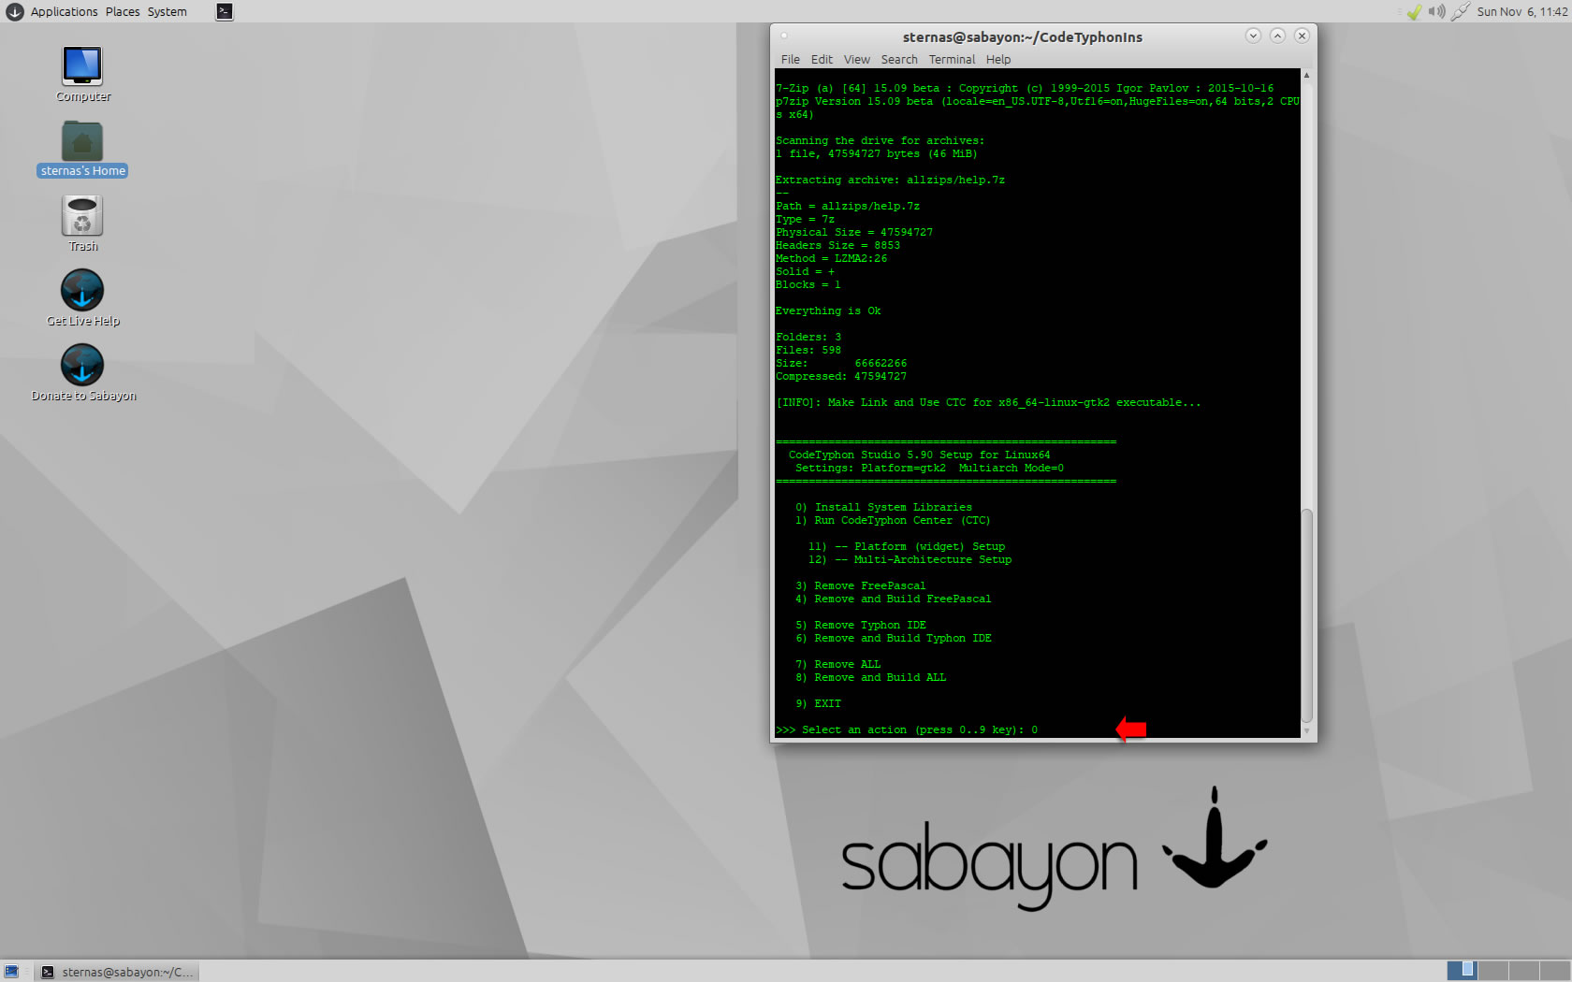Screen dimensions: 1572x982
Task: Click the 'Extracting archive: allzips/help.7z' line
Action: [x=890, y=180]
